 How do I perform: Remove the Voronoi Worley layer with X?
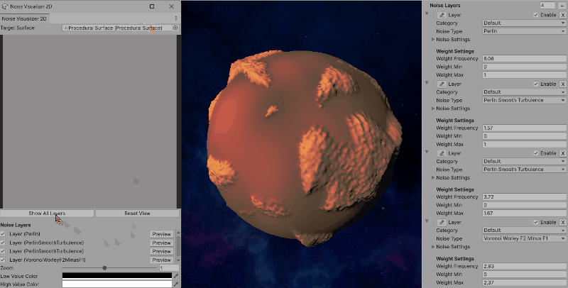pos(563,222)
